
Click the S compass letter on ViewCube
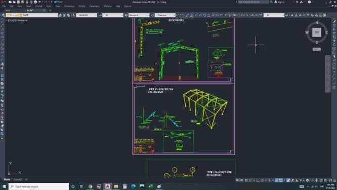[x=317, y=43]
